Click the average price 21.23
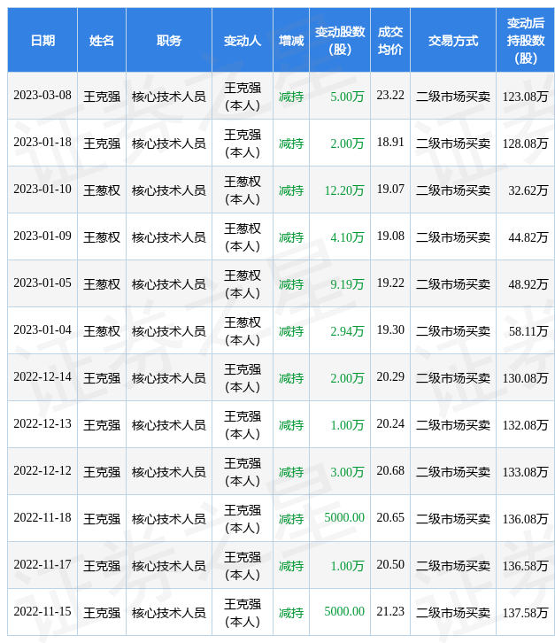Image resolution: width=555 pixels, height=643 pixels. coord(390,611)
